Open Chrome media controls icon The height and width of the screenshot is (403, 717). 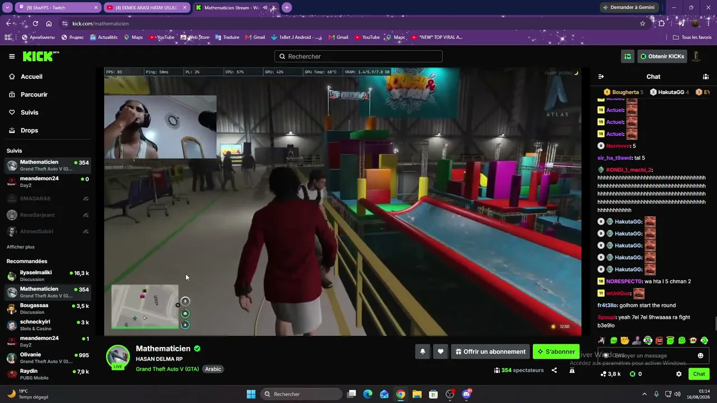pyautogui.click(x=681, y=24)
